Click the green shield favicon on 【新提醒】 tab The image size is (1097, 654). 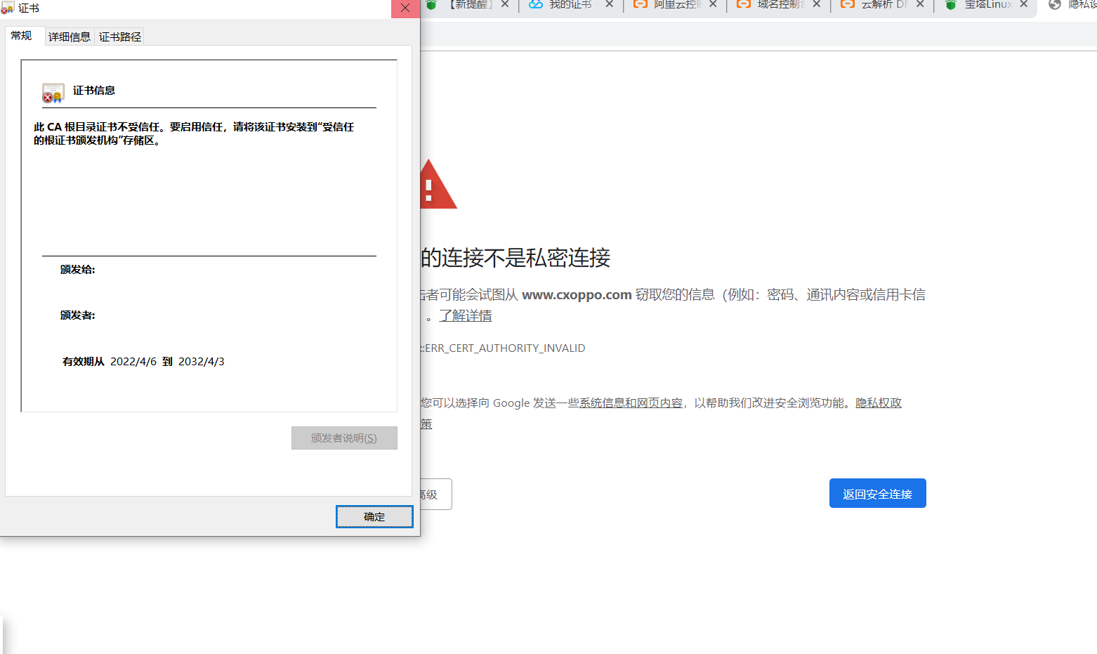pos(431,5)
